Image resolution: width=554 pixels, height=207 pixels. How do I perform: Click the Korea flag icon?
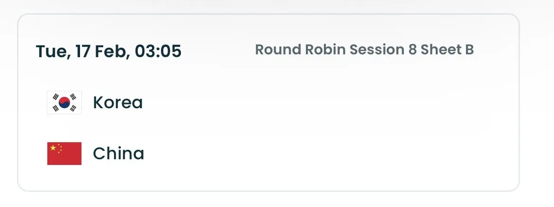[x=64, y=103]
